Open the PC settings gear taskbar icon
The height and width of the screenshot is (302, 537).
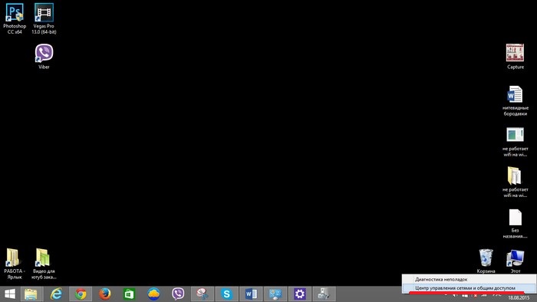(300, 294)
